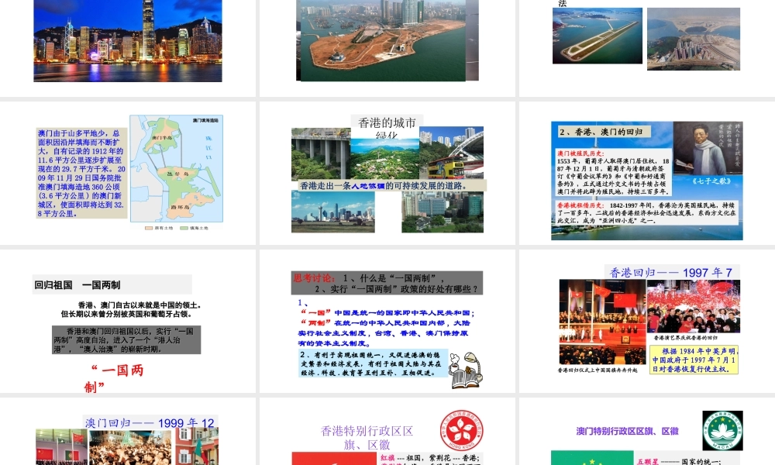Click the Hong Kong regional emblem image
775x465 pixels.
pos(462,430)
